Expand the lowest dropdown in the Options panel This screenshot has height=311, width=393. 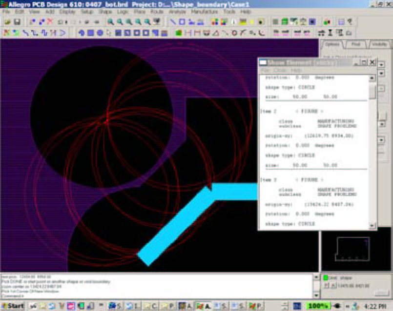point(381,140)
